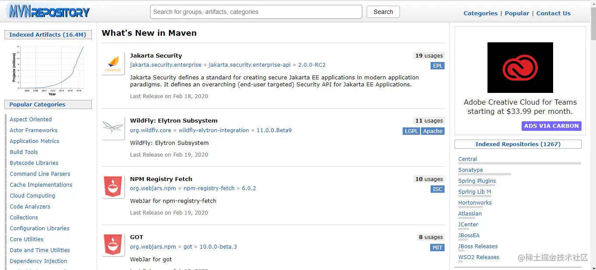Select the Command Line Parsers category
The image size is (596, 270).
(x=40, y=174)
